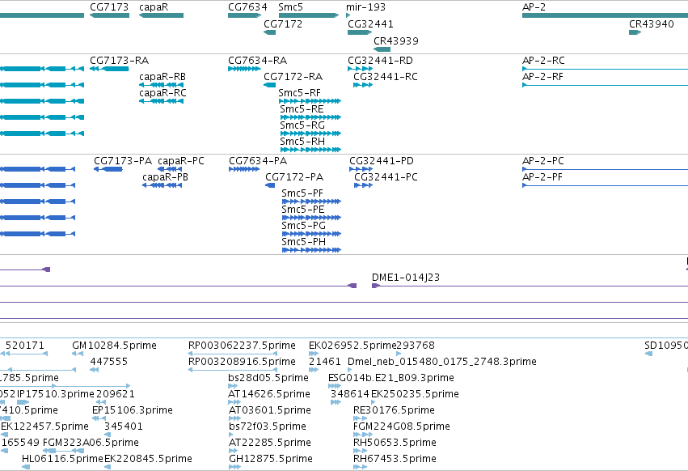
Task: Click transcript CG32441-RD
Action: (360, 69)
